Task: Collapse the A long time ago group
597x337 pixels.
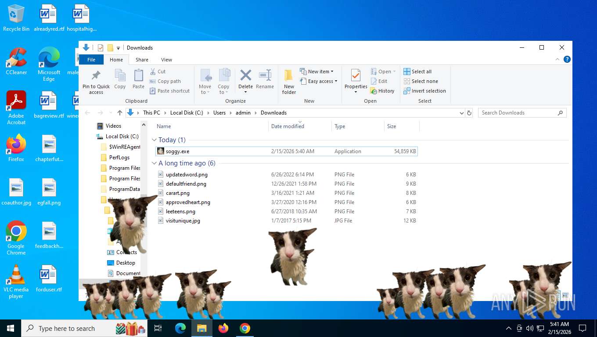Action: click(154, 163)
